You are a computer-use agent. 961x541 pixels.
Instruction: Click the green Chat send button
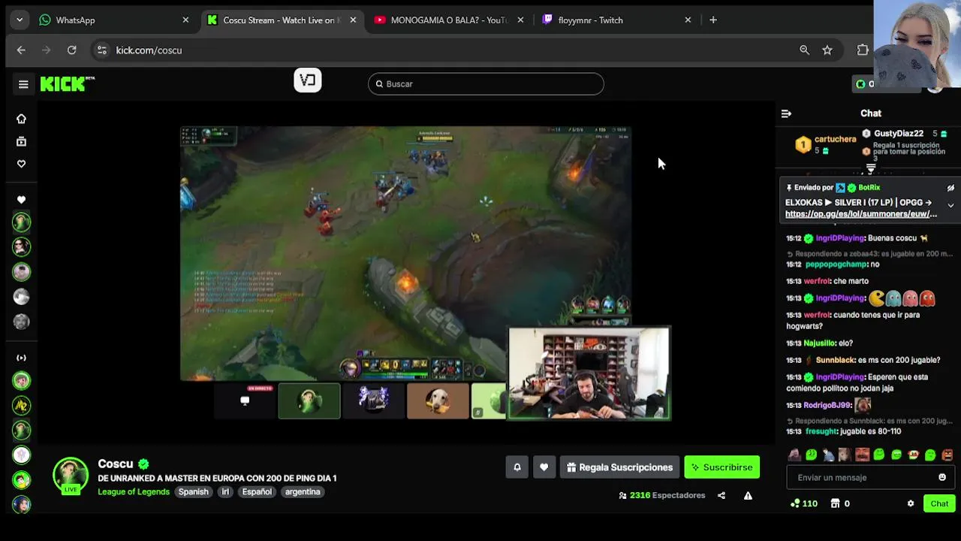pos(939,503)
